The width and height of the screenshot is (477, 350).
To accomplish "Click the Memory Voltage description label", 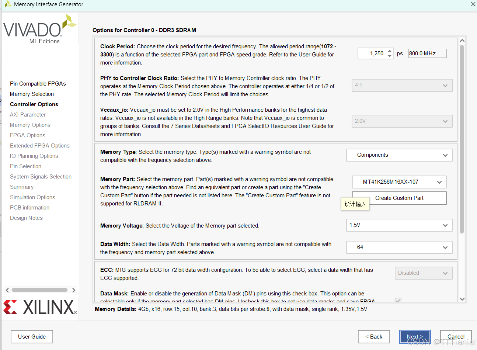I will (180, 226).
